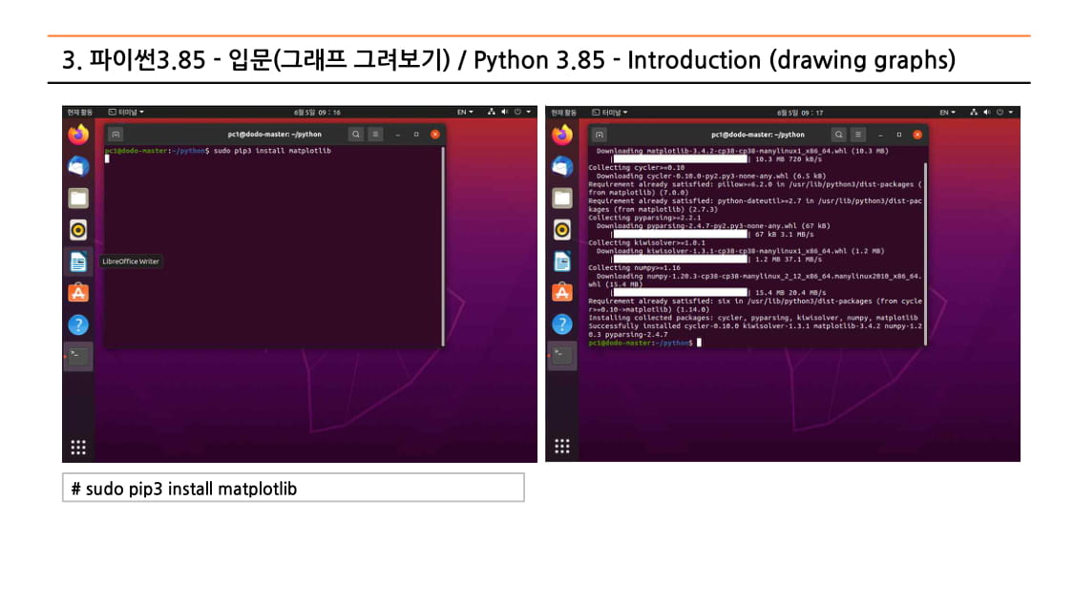1074x605 pixels.
Task: Click the new tab icon in right terminal
Action: tap(600, 135)
